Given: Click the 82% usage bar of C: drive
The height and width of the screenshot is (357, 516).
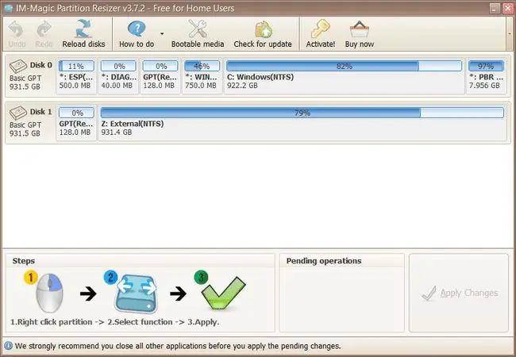Looking at the screenshot, I should pos(345,66).
